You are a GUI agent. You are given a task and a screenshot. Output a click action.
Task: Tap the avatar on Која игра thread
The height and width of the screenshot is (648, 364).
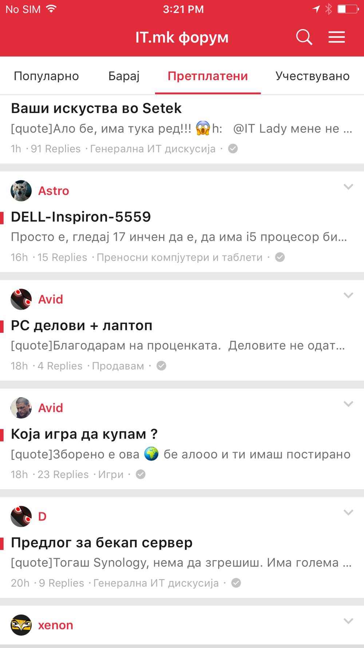(21, 408)
